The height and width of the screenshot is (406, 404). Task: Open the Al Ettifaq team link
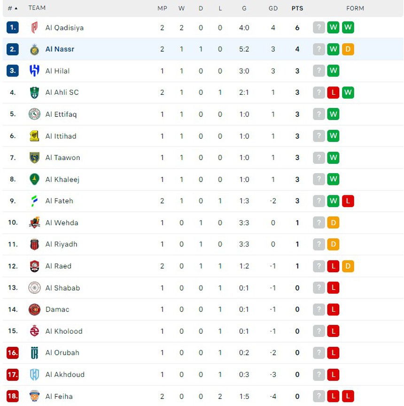pyautogui.click(x=61, y=115)
